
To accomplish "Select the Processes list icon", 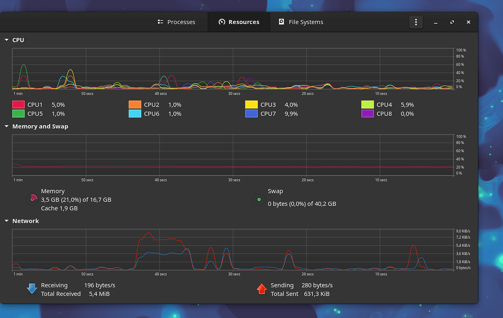I will pos(160,22).
